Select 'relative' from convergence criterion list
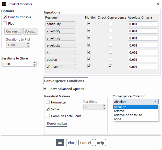Image resolution: width=162 pixels, height=150 pixels. (x=119, y=111)
